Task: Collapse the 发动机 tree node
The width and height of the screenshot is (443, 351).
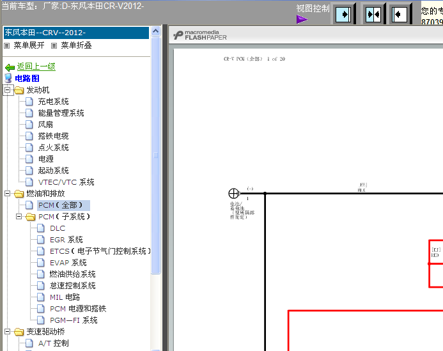Action: [8, 90]
